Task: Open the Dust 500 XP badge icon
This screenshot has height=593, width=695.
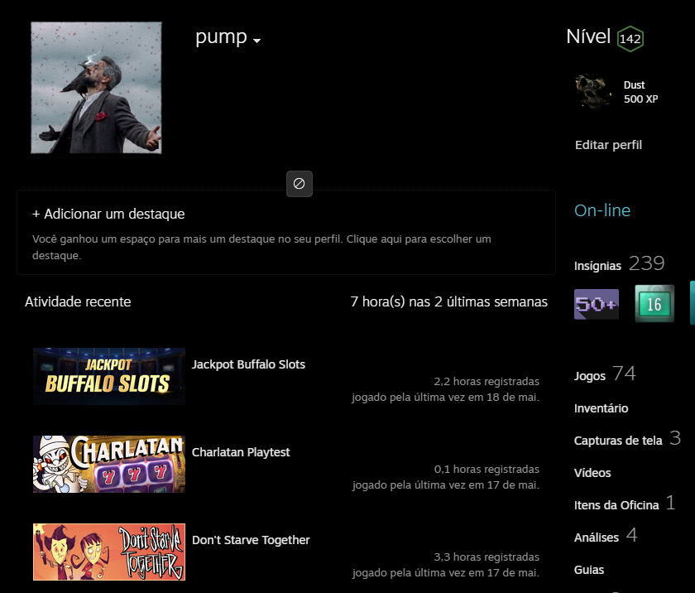Action: [x=593, y=91]
